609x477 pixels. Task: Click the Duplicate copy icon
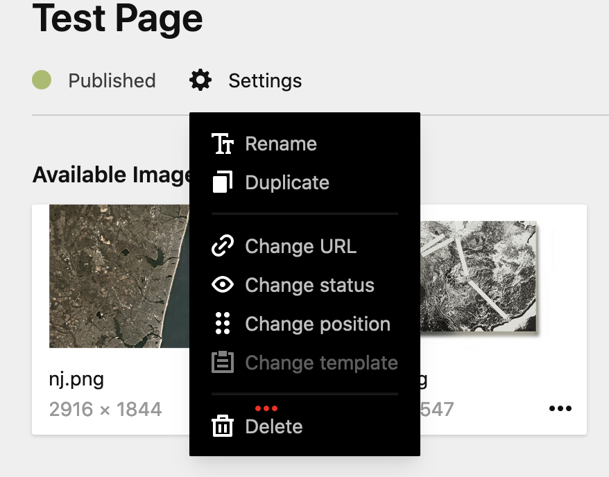point(221,182)
